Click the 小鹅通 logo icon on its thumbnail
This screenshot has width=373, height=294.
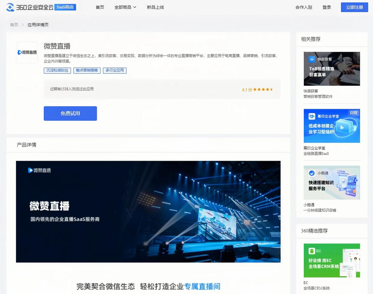tap(312, 173)
